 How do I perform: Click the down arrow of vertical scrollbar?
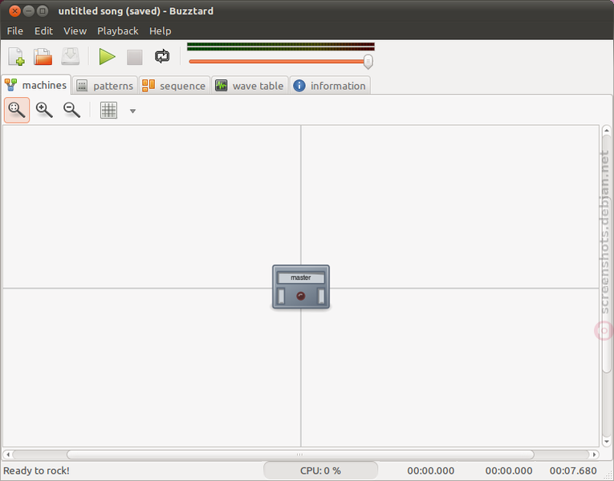pos(607,442)
